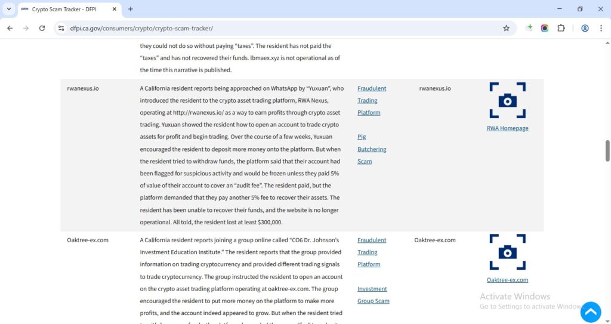Open the RWA Nexus screenshot camera icon
Screen dimensions: 611x324
tap(507, 100)
